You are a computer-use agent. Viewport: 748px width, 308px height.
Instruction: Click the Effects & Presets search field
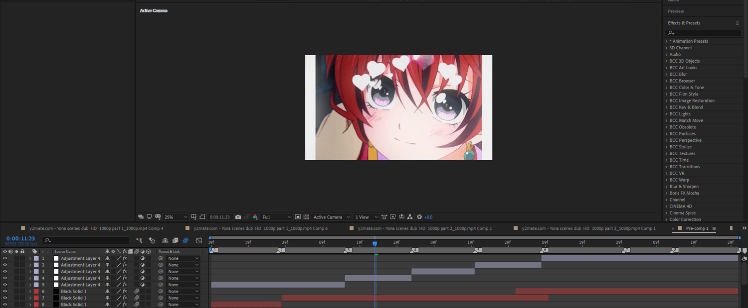703,33
